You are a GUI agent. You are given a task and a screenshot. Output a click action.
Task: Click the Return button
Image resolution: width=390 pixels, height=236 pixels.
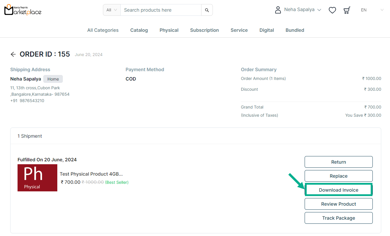click(339, 162)
